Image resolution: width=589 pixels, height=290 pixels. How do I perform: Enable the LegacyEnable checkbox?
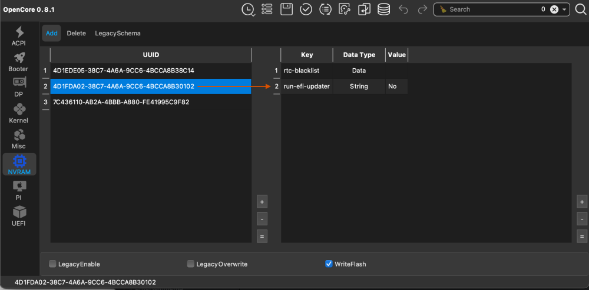pyautogui.click(x=52, y=264)
